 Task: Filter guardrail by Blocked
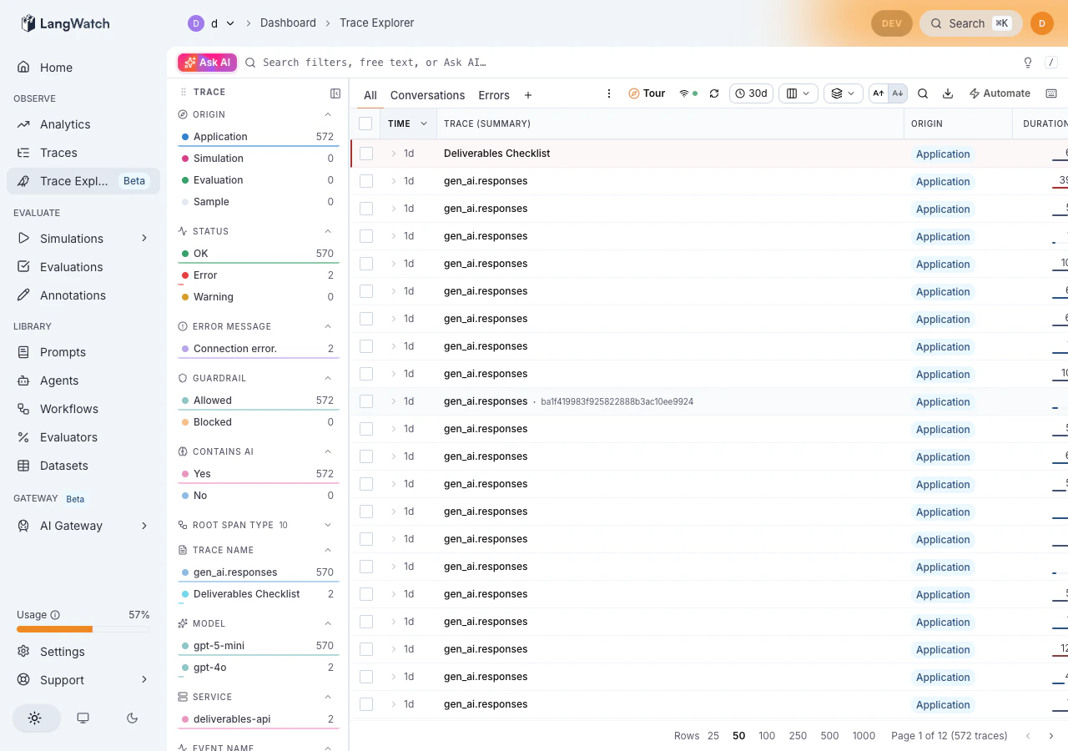coord(258,422)
